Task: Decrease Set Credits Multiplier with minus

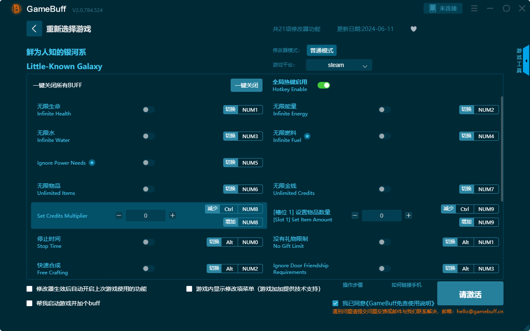Action: (x=119, y=216)
